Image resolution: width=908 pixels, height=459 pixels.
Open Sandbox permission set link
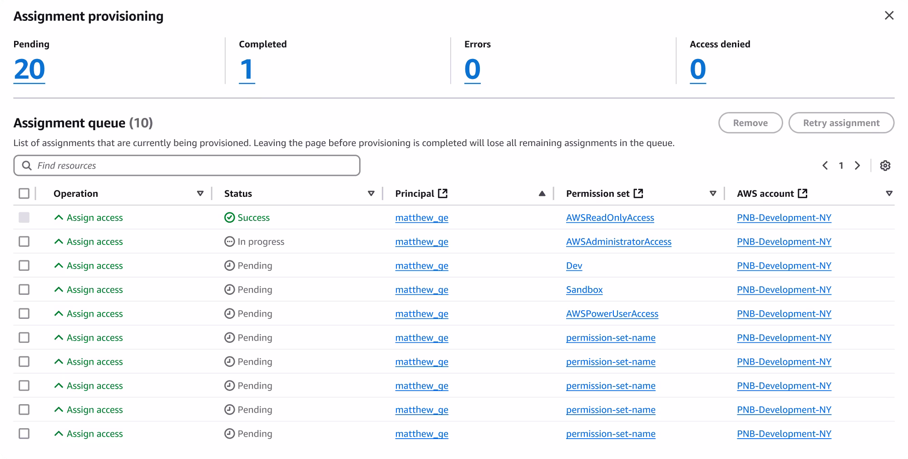point(584,290)
